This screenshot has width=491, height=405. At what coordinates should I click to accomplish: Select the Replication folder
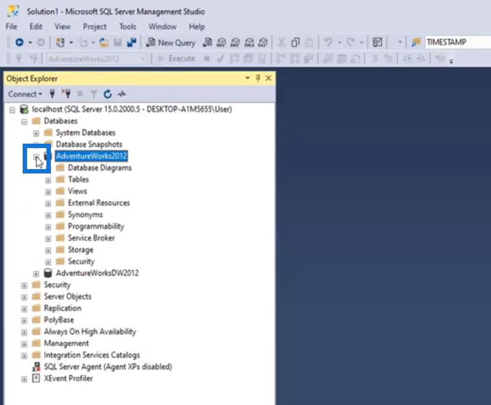coord(62,308)
